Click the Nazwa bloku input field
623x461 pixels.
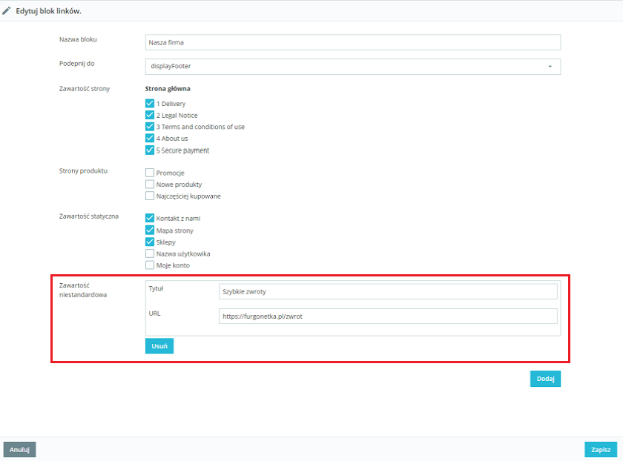pos(353,42)
